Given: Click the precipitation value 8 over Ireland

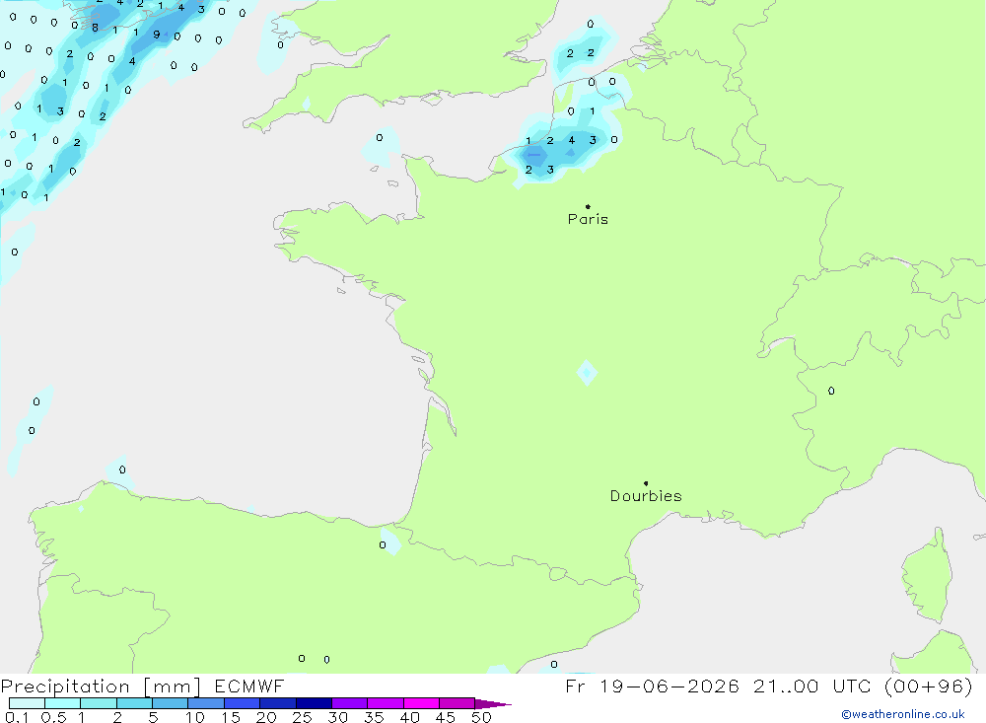Looking at the screenshot, I should click(95, 28).
